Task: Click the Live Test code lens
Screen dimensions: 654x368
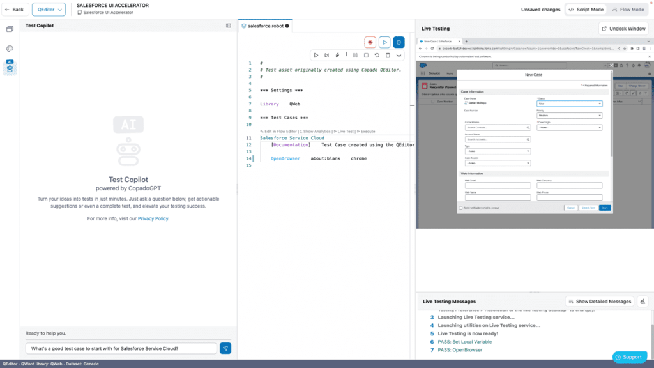Action: 344,132
